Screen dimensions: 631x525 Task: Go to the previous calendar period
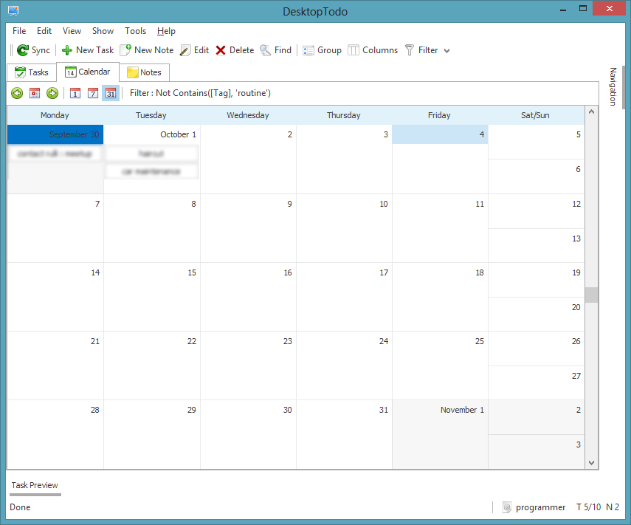[17, 93]
